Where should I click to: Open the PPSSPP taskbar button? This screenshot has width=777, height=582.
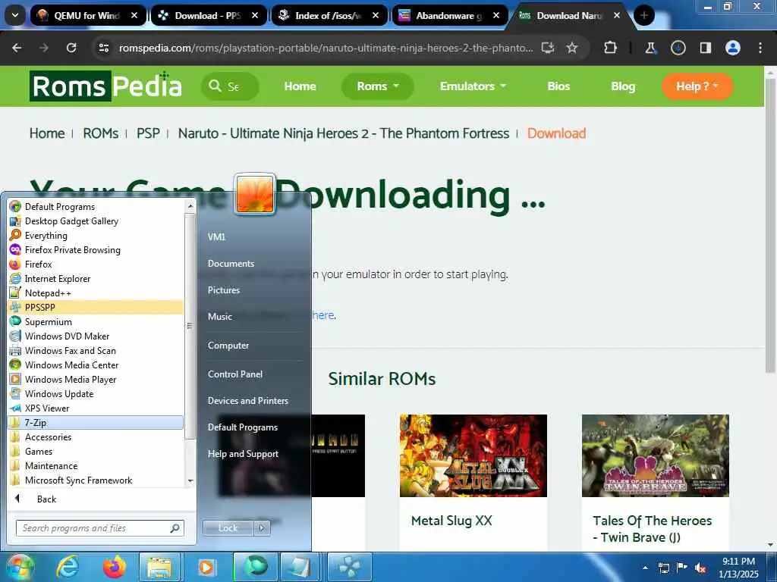[349, 567]
